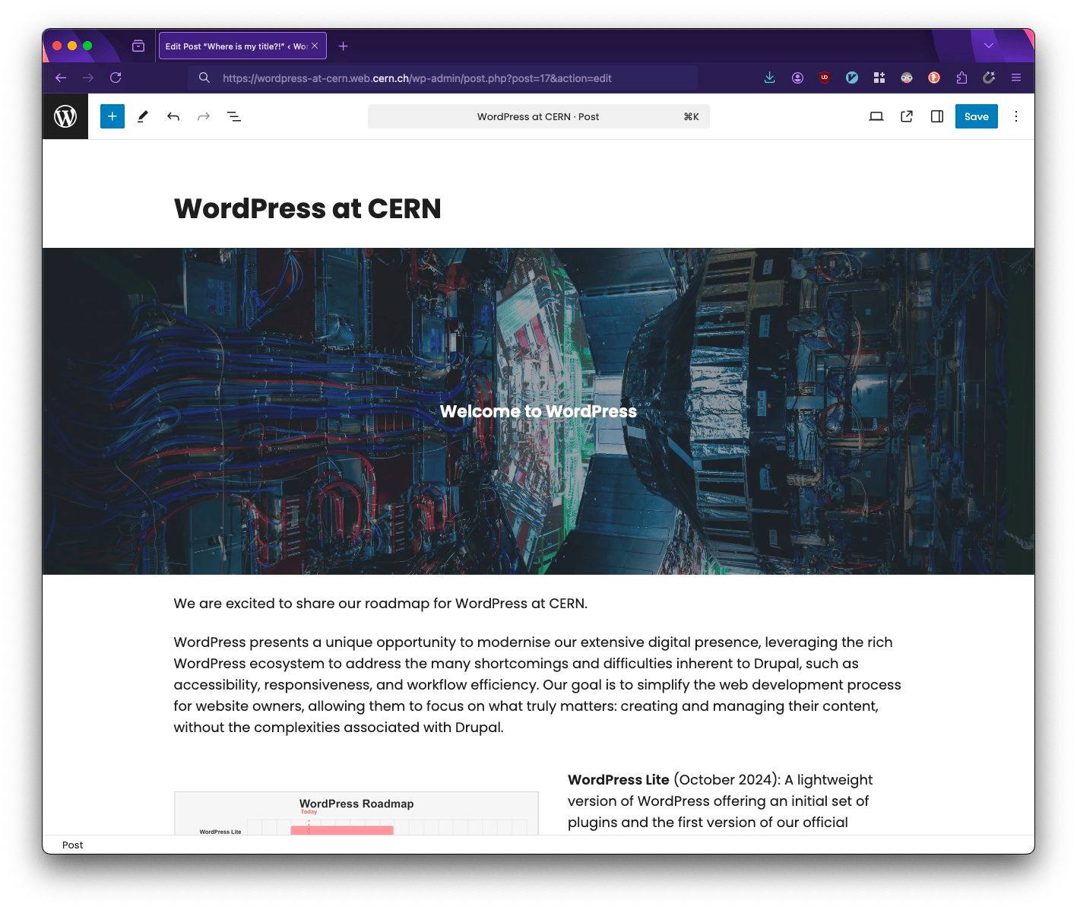
Task: Close the Edit Post browser tab
Action: [315, 46]
